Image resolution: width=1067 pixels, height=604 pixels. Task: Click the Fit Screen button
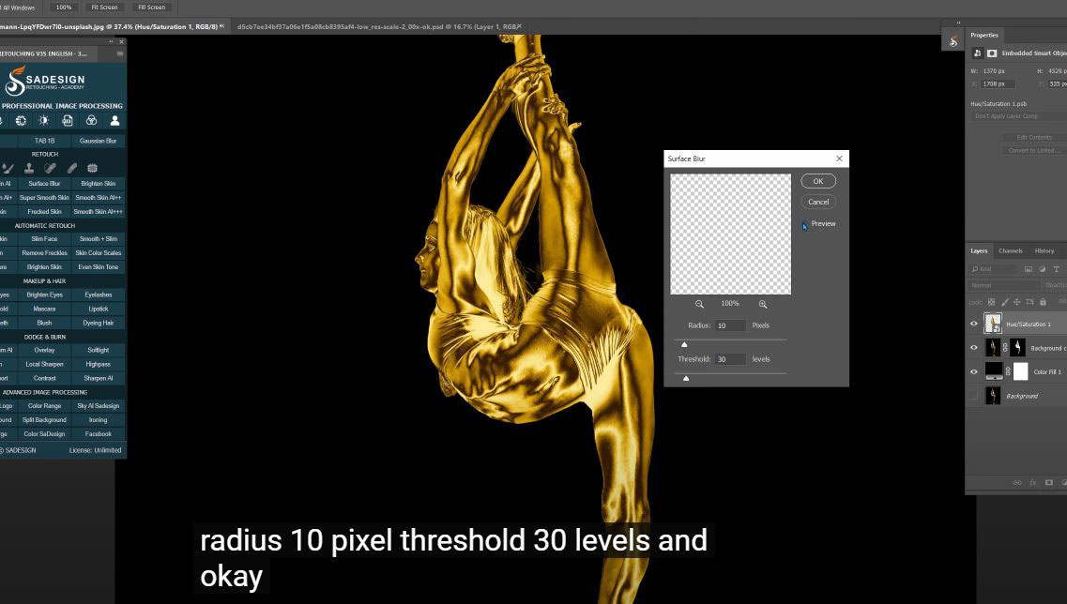coord(104,7)
